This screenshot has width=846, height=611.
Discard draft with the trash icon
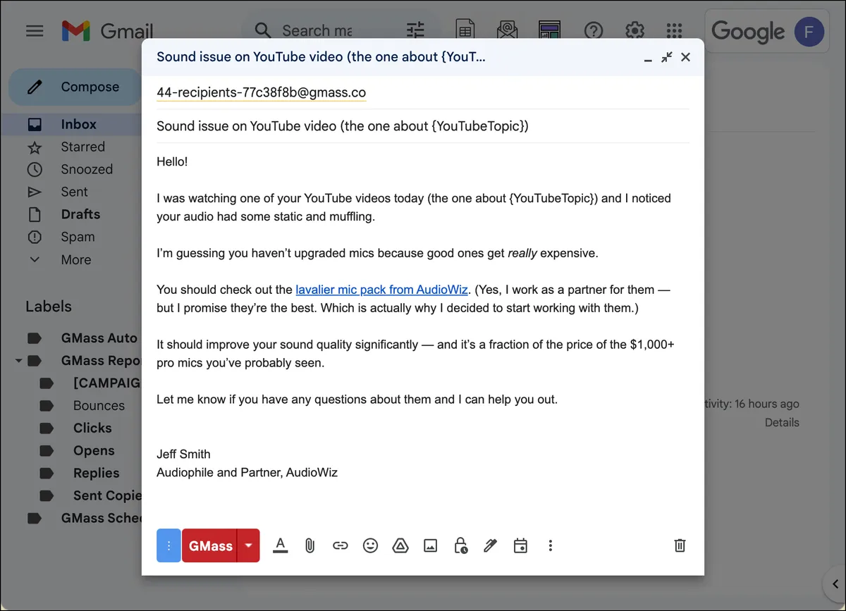tap(680, 545)
